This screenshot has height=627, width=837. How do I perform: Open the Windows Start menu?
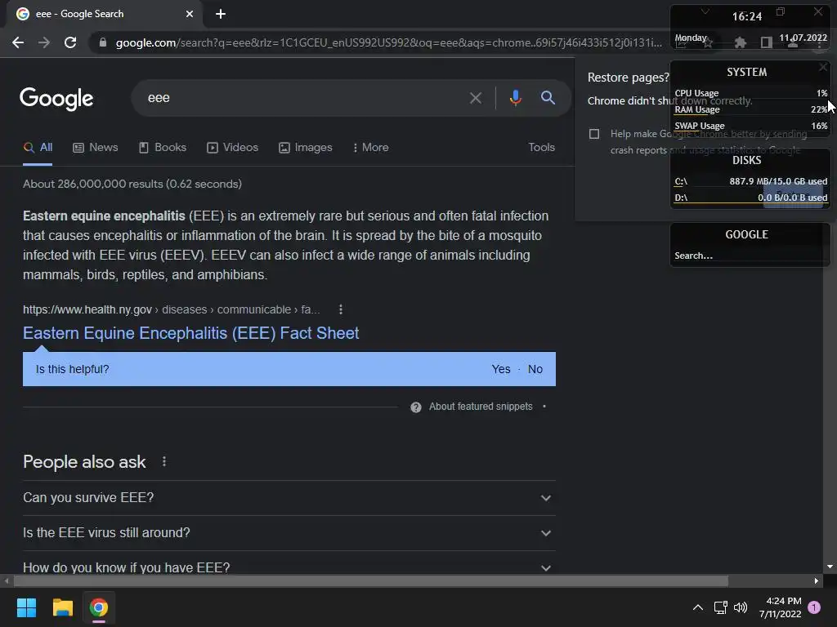pyautogui.click(x=26, y=607)
